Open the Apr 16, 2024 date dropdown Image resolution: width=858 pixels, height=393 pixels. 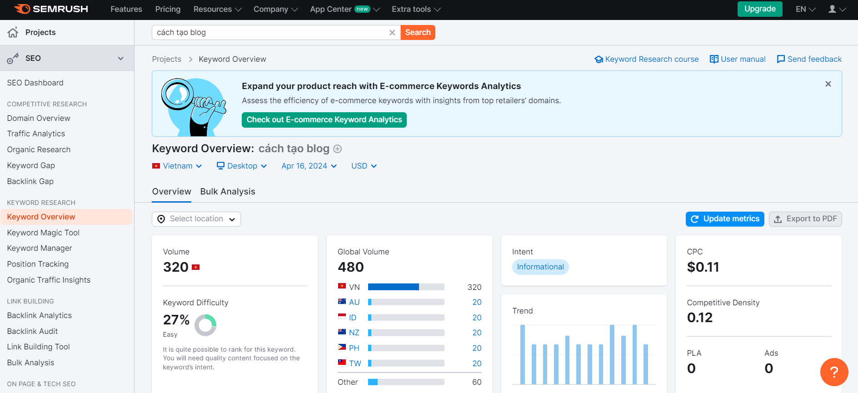click(309, 166)
